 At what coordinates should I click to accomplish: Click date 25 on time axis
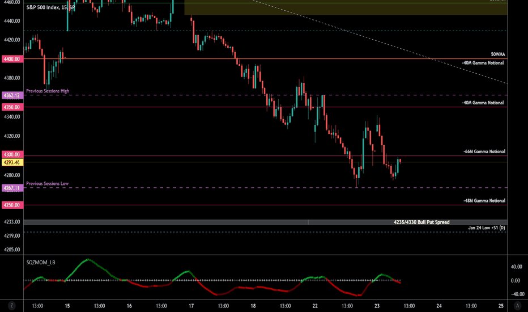pyautogui.click(x=501, y=306)
